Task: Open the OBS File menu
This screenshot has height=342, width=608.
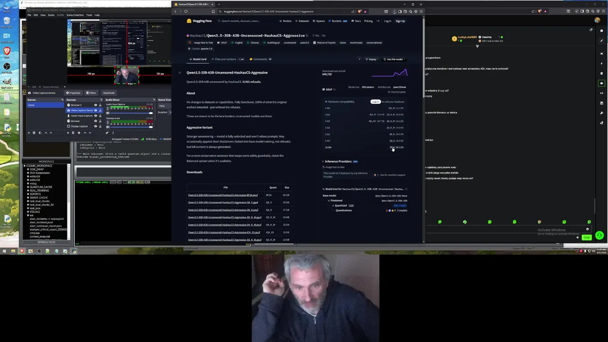Action: (29, 15)
